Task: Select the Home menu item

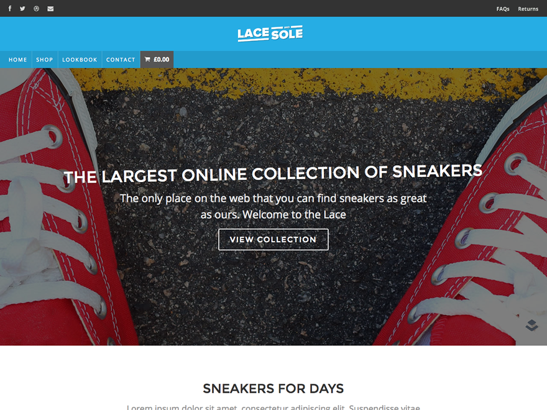Action: click(17, 60)
